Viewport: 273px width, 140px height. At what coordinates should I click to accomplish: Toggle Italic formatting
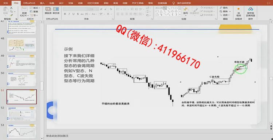coord(69,14)
